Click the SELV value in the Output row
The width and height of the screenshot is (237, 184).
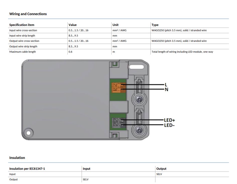[x=86, y=179]
